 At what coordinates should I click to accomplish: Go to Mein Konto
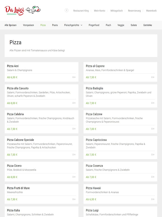tap(100, 11)
